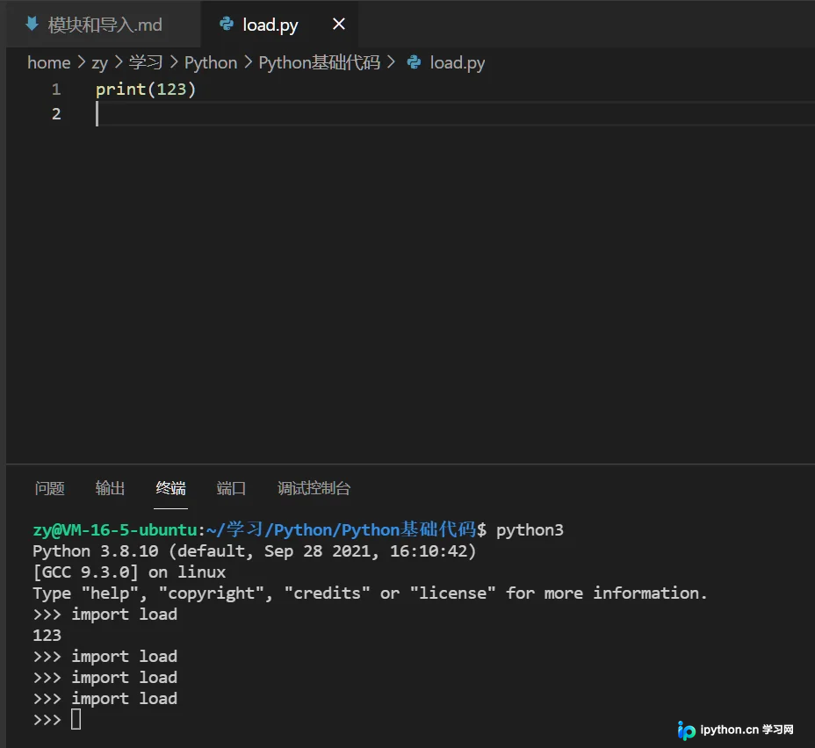Image resolution: width=815 pixels, height=748 pixels.
Task: Click the [GCC 9.3.0] on linux line
Action: click(x=129, y=572)
